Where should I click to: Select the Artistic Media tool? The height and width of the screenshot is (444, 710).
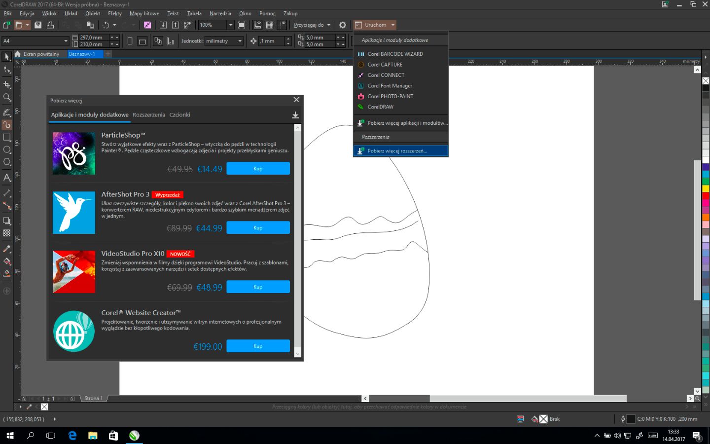(x=7, y=113)
